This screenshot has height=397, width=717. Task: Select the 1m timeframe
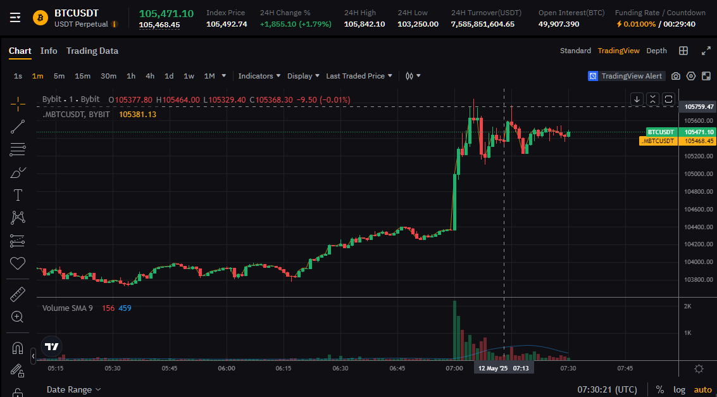tap(37, 76)
